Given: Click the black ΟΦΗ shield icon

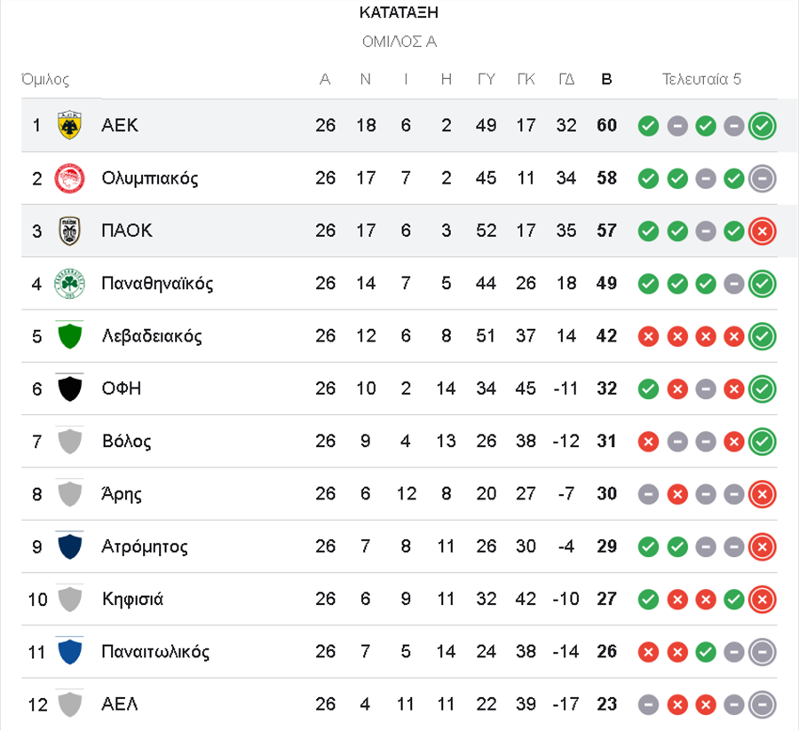Looking at the screenshot, I should (69, 389).
